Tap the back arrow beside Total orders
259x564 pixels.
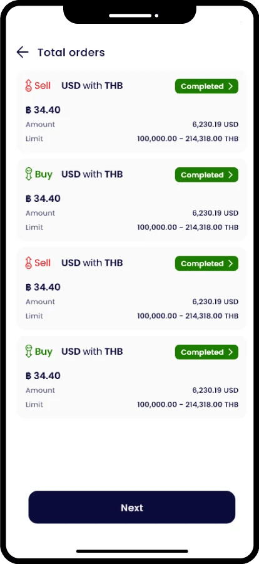tap(23, 52)
